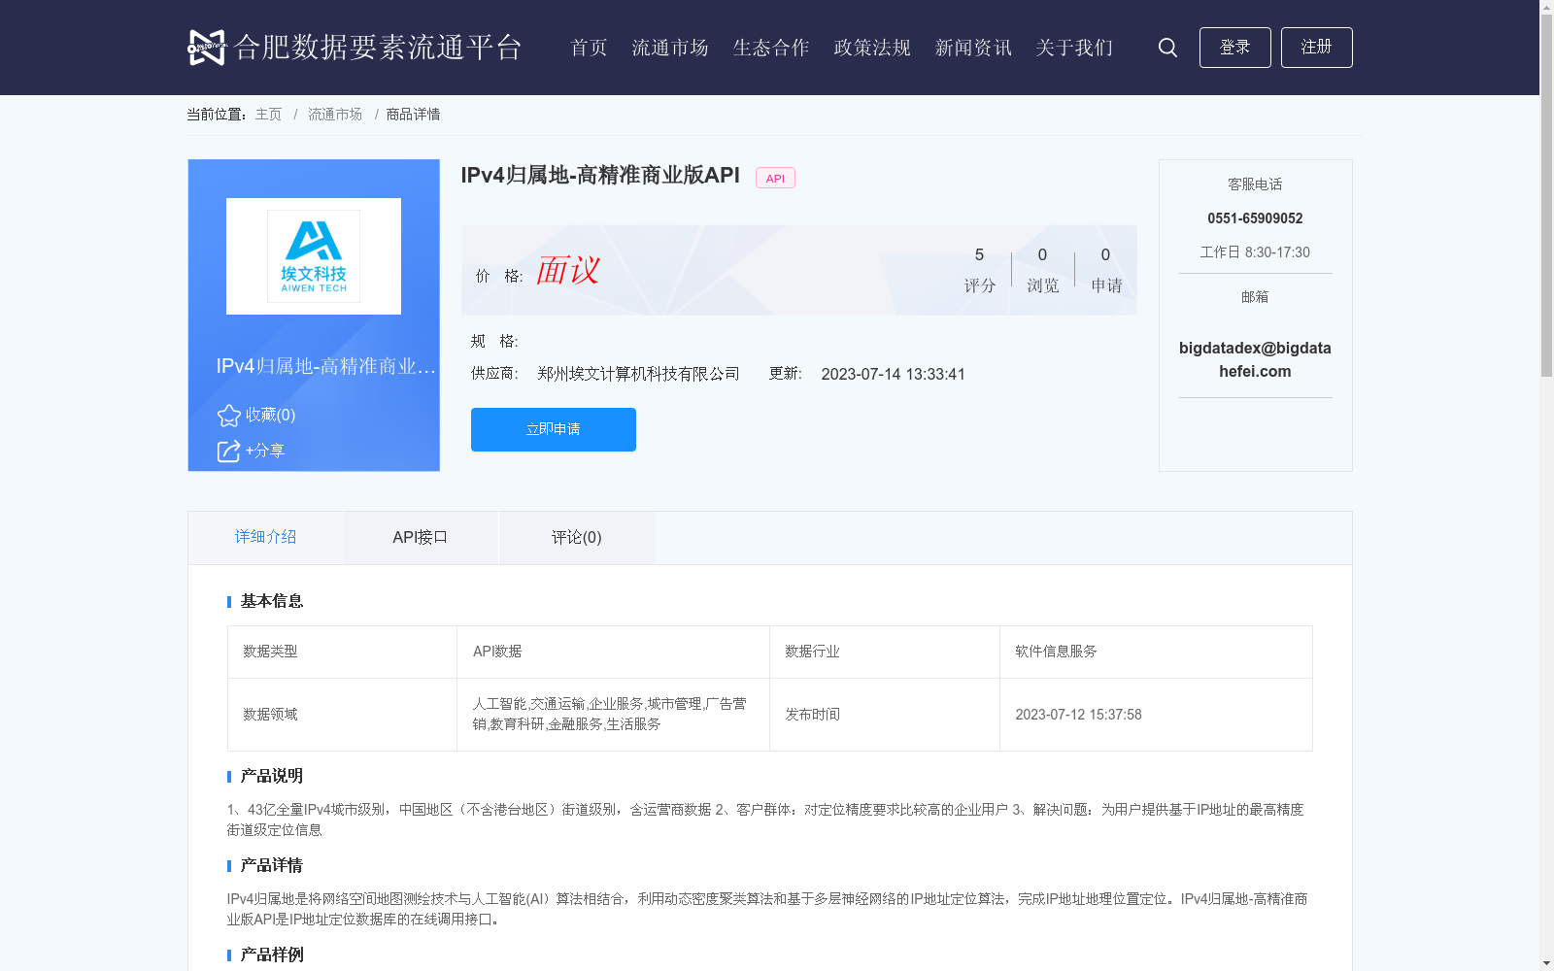Click the 申请 application count label
Screen dimensions: 1554x971
1106,285
